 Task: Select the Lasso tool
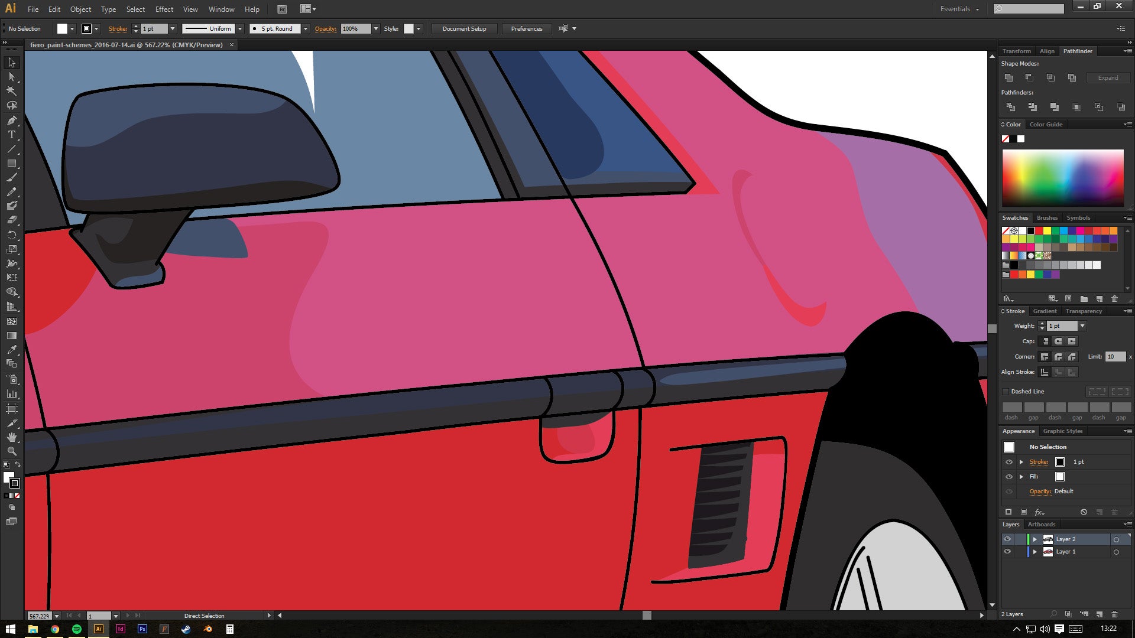pos(11,106)
